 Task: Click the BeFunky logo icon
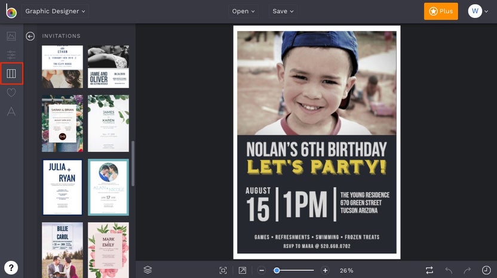click(11, 11)
